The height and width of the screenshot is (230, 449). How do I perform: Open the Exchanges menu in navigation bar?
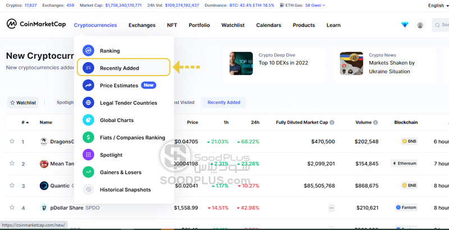tap(141, 25)
